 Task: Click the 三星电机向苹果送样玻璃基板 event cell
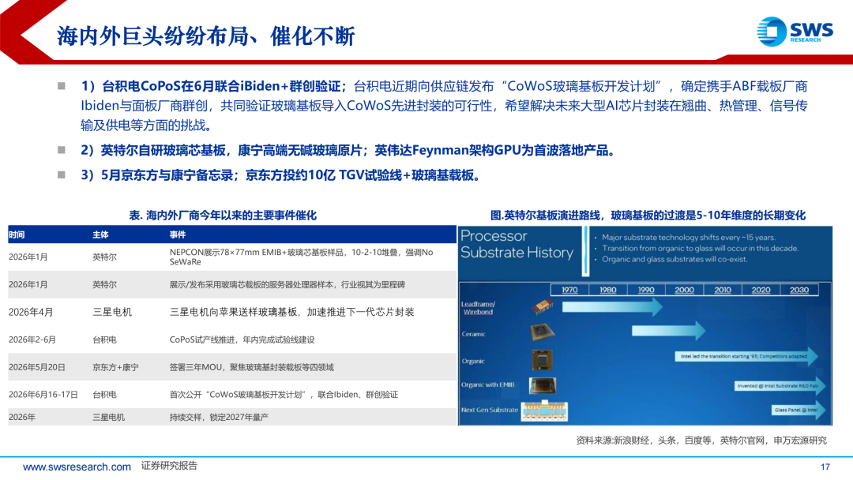coord(291,312)
